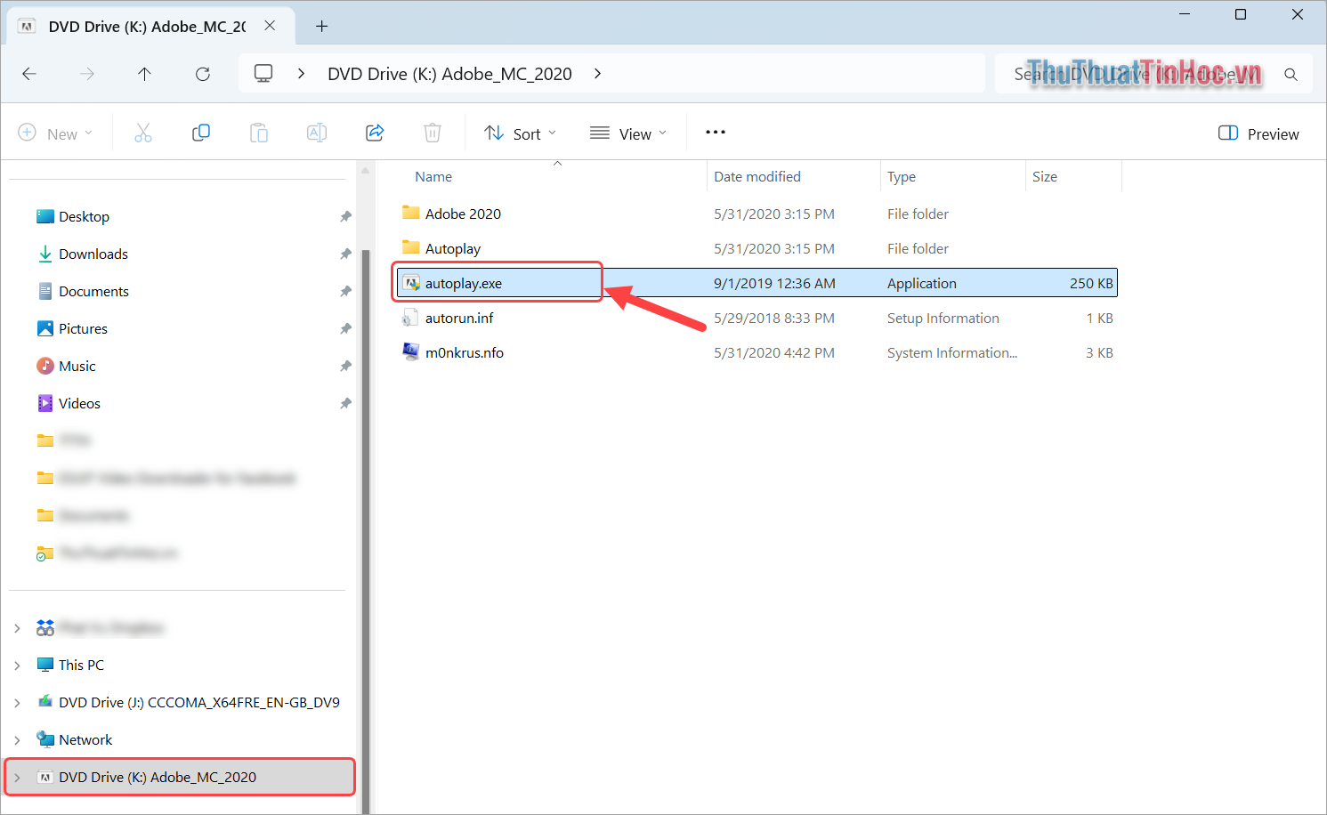Click the Rename icon
This screenshot has height=815, width=1327.
(x=317, y=133)
